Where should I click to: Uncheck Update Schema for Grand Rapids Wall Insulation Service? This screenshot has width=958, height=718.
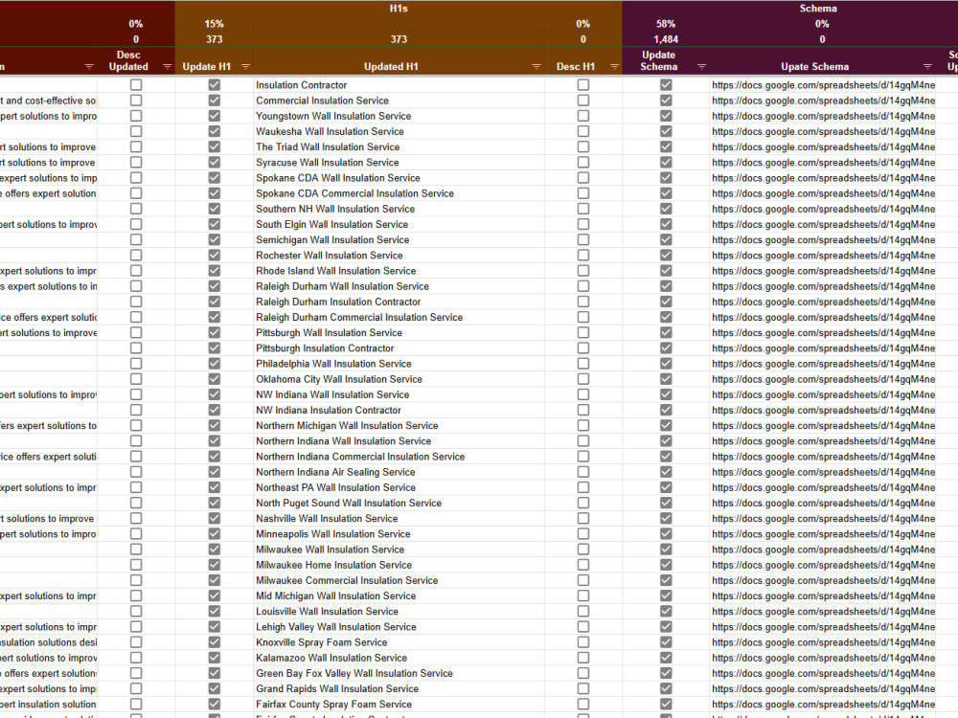pos(666,688)
